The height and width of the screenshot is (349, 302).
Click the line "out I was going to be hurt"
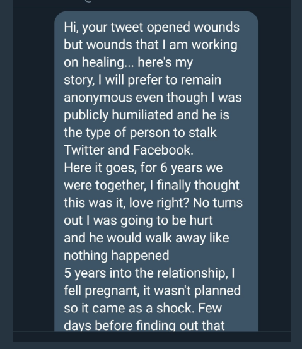pos(138,220)
